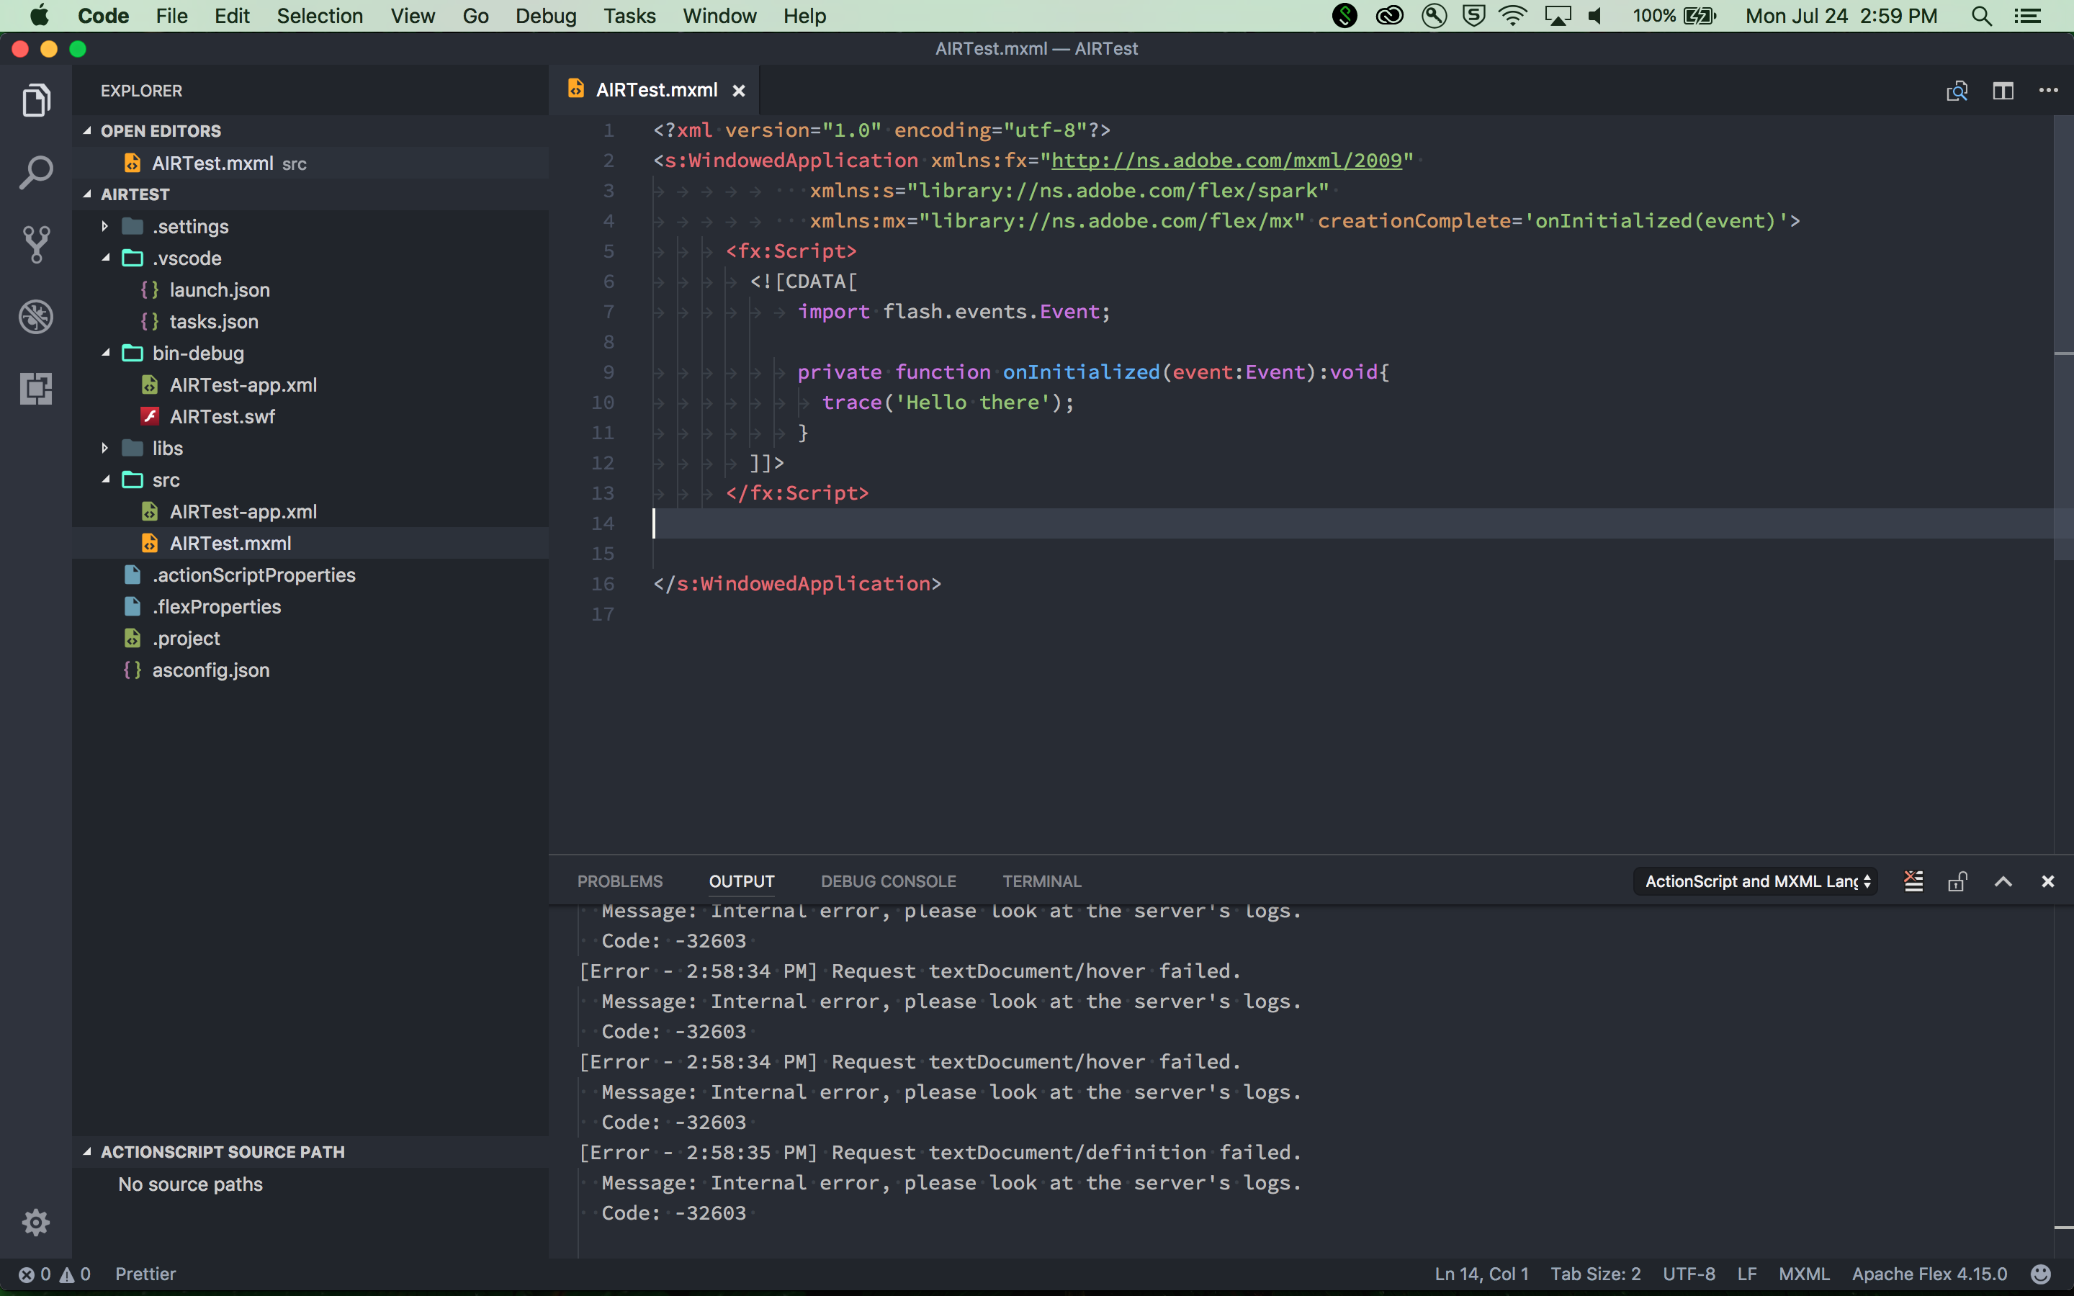Screen dimensions: 2074x1296
Task: Switch to the Debug Console tab
Action: [x=888, y=881]
